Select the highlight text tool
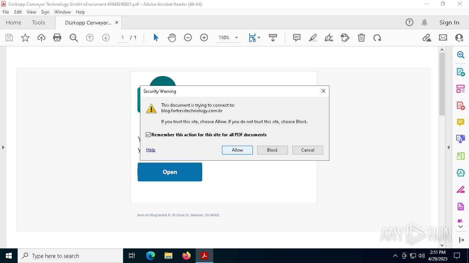 [x=313, y=38]
